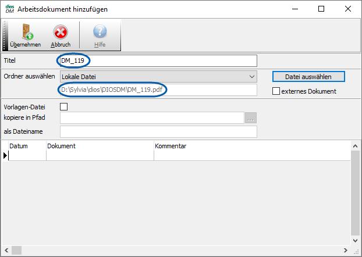The image size is (362, 257).
Task: Enable the externes Dokument checkbox
Action: [x=277, y=91]
